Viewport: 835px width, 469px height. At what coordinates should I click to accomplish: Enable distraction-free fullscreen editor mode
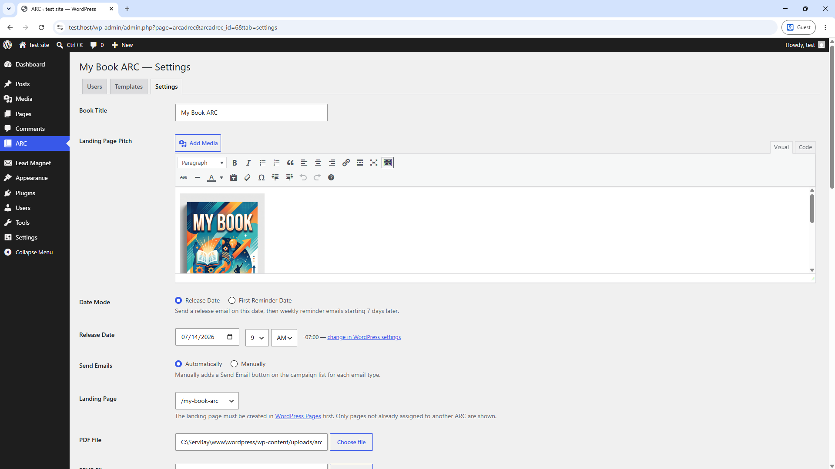[374, 163]
